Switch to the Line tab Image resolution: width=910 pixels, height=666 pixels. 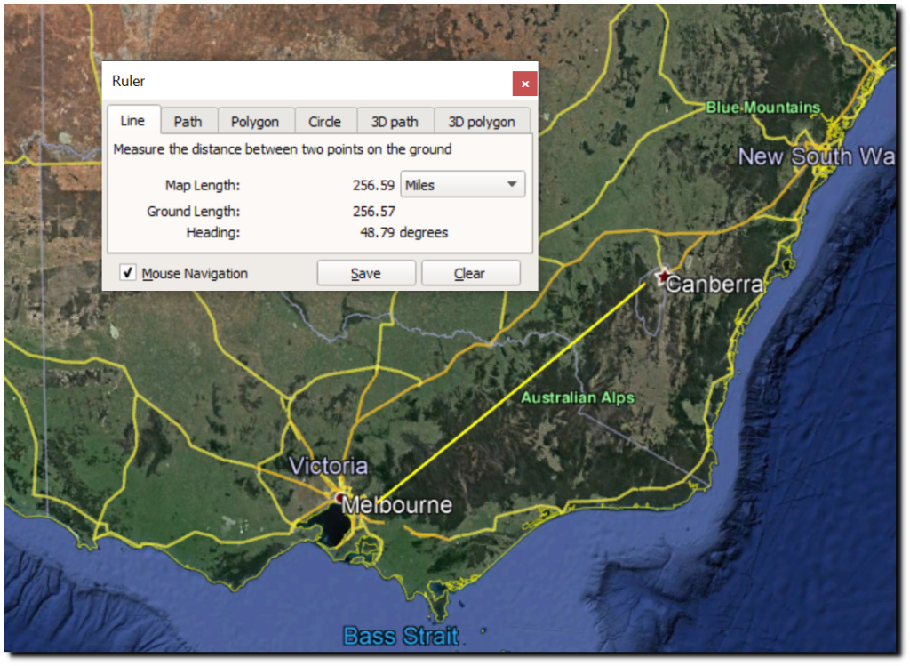pos(132,121)
